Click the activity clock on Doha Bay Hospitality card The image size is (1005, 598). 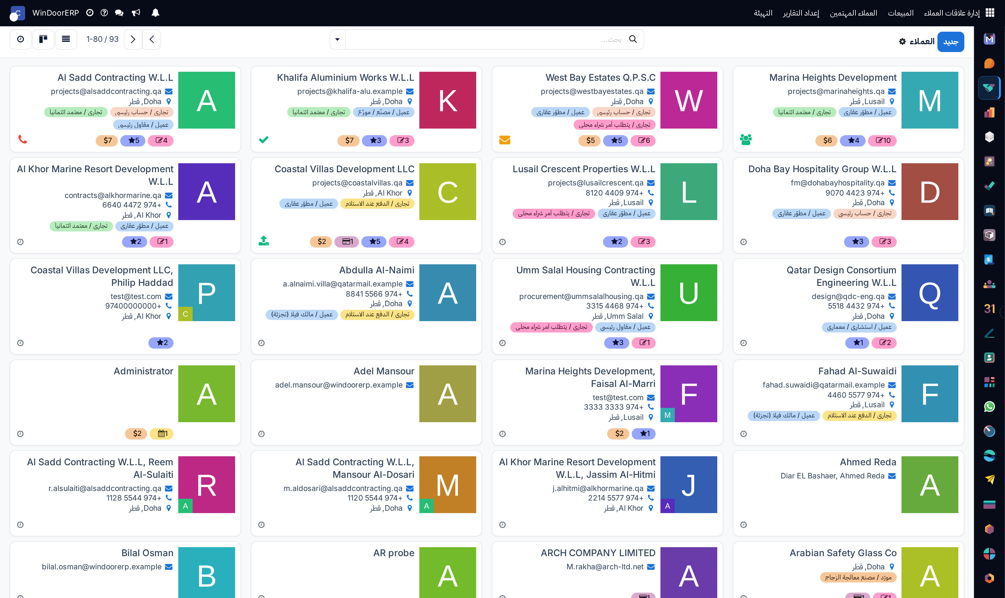[x=743, y=242]
